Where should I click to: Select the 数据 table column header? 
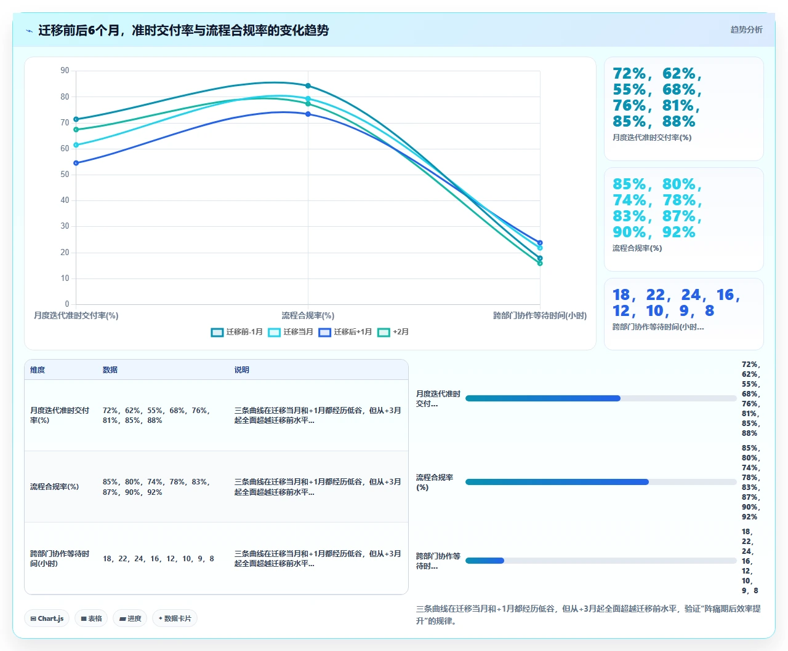click(110, 370)
